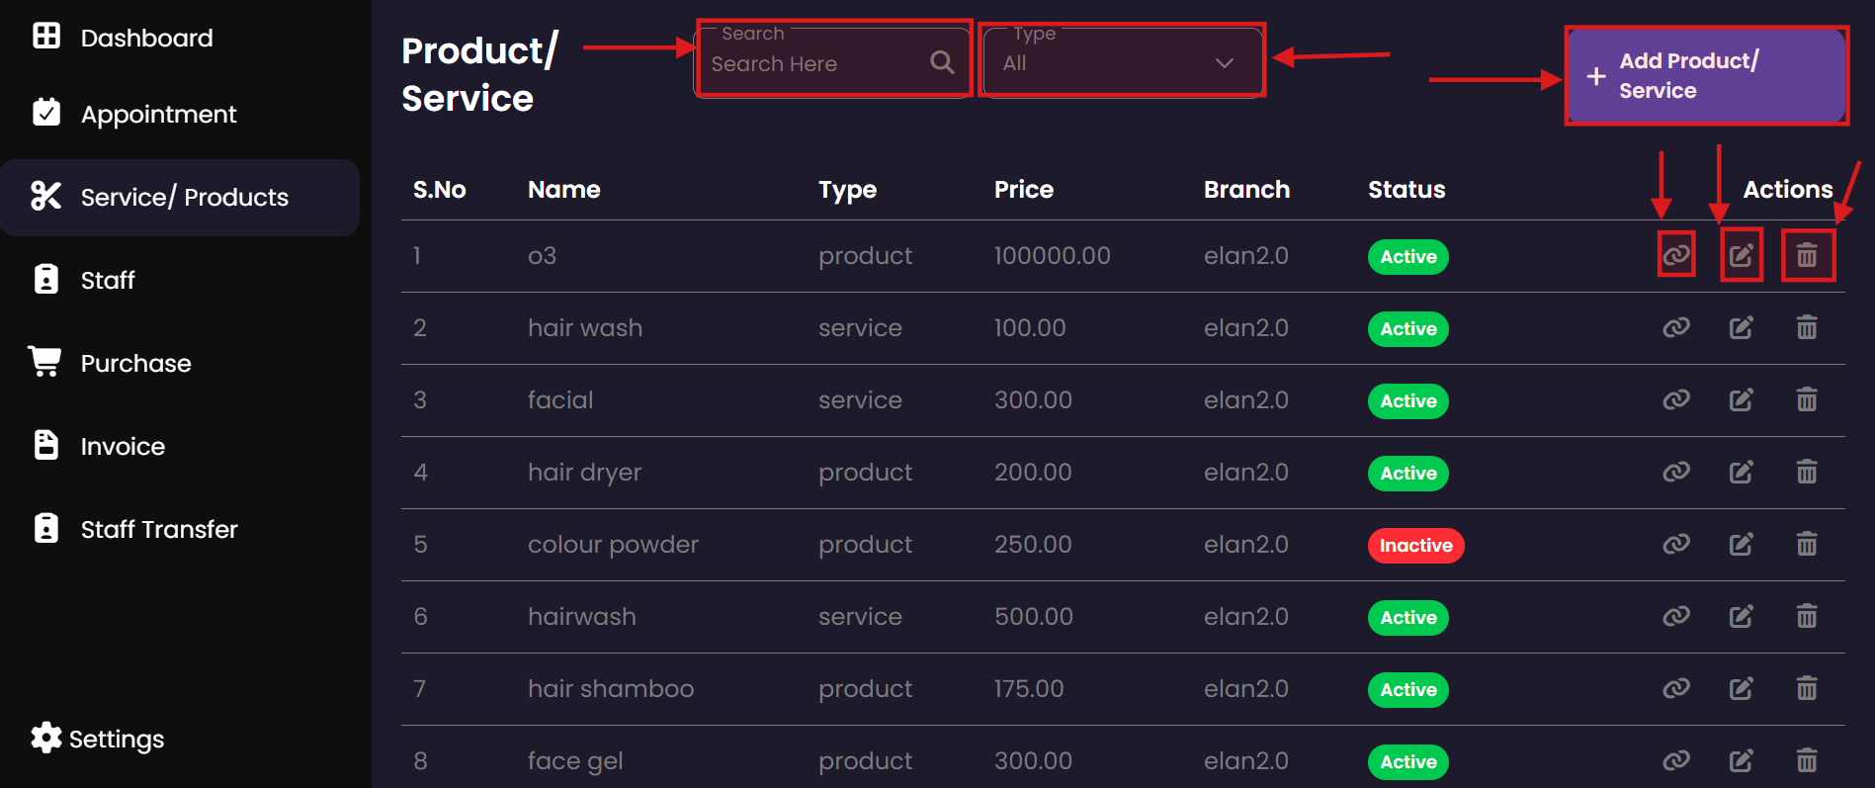Navigate to Staff Transfer page
Image resolution: width=1875 pixels, height=788 pixels.
(x=158, y=530)
